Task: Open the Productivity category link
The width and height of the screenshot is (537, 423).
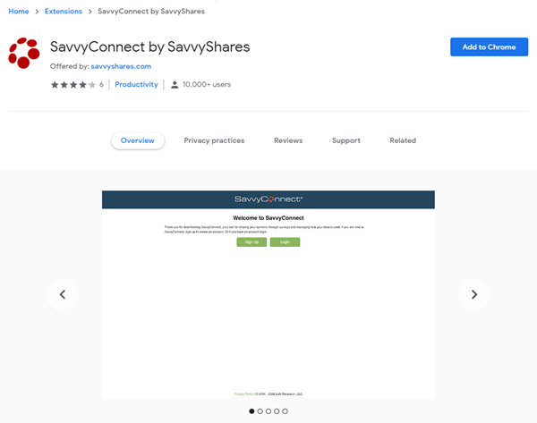Action: click(x=136, y=85)
